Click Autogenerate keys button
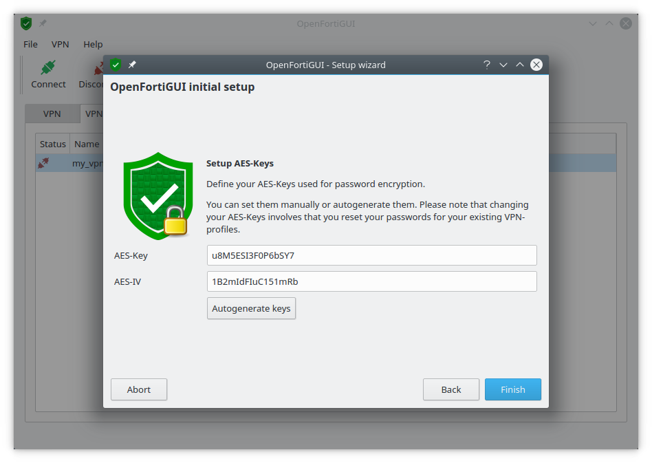Screen dimensions: 652x463 [251, 308]
